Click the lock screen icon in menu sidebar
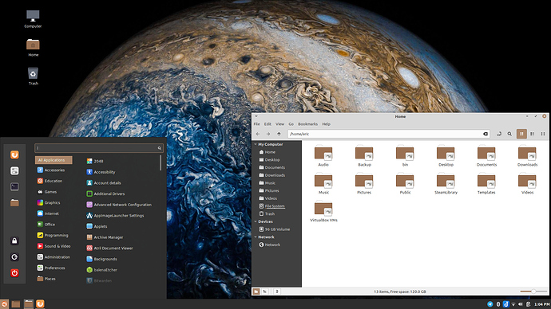551x309 pixels. (x=14, y=241)
